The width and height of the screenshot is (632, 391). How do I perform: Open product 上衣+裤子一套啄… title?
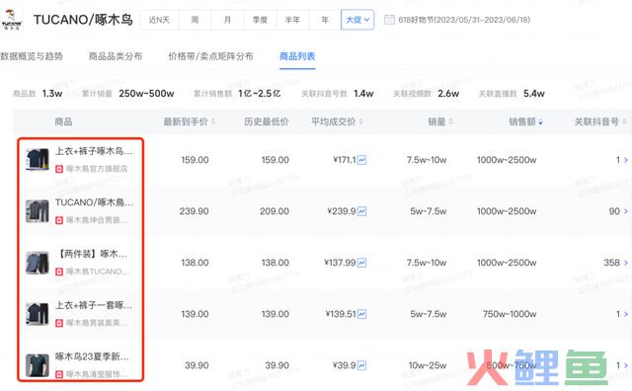(94, 305)
